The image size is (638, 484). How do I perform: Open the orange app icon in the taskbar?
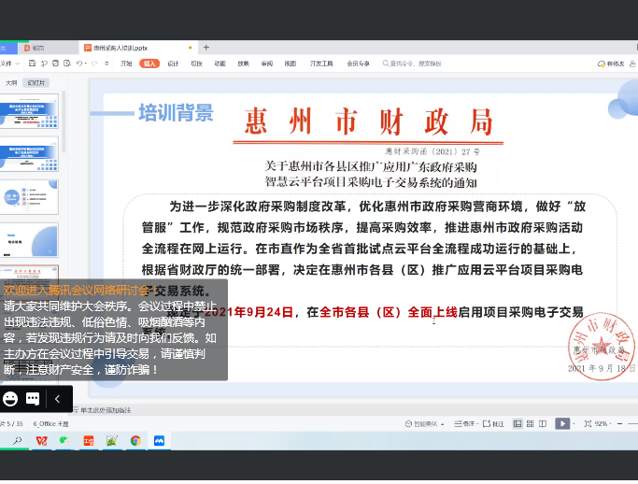tap(89, 441)
